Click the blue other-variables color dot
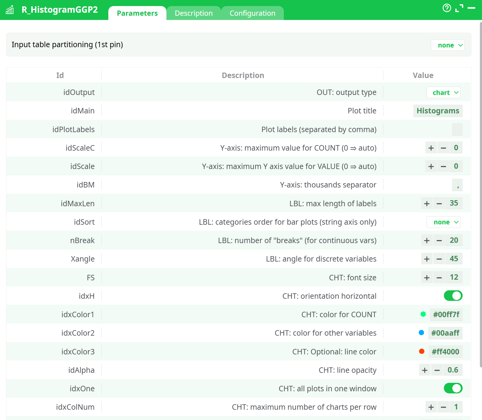 (421, 333)
